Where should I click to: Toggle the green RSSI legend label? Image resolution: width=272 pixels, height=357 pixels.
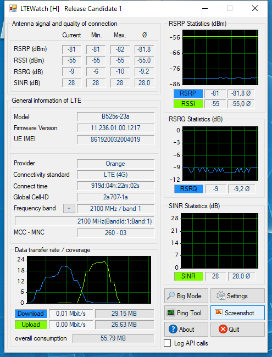click(188, 104)
